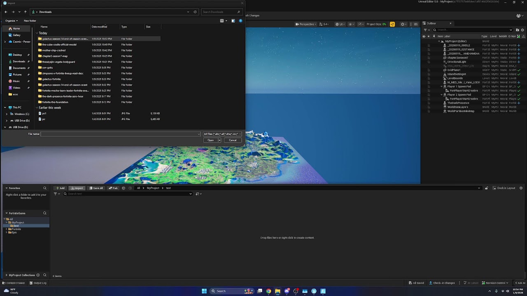Focus the Outliner search box
527x296 pixels.
coord(473,30)
